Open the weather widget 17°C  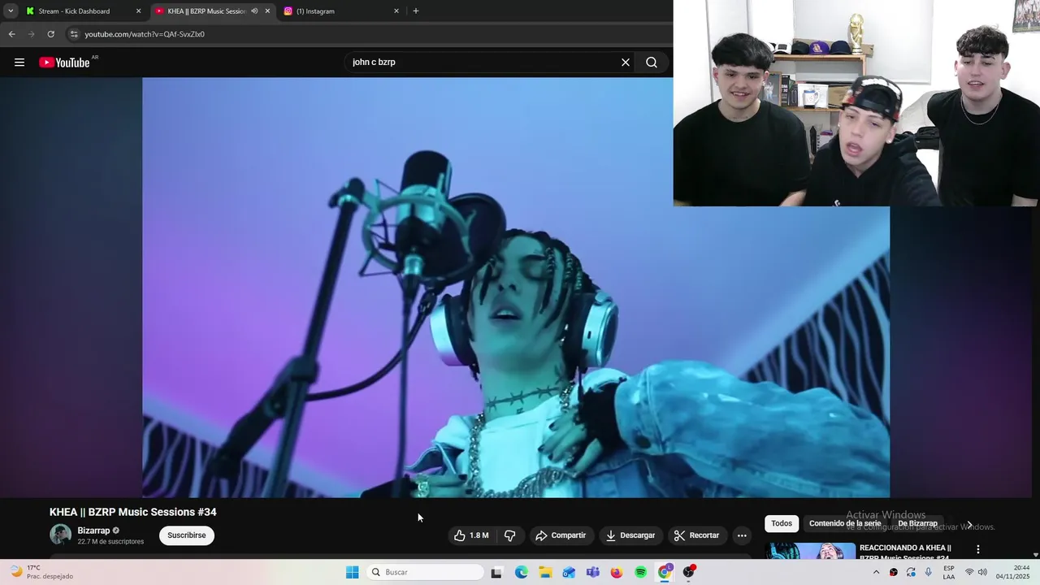click(x=42, y=572)
